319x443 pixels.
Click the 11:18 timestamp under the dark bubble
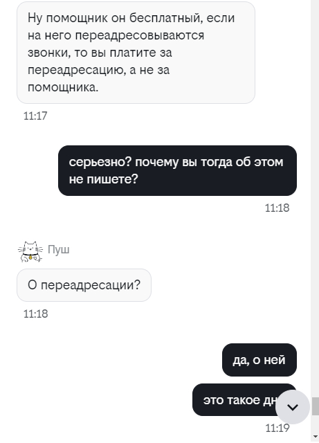[277, 208]
